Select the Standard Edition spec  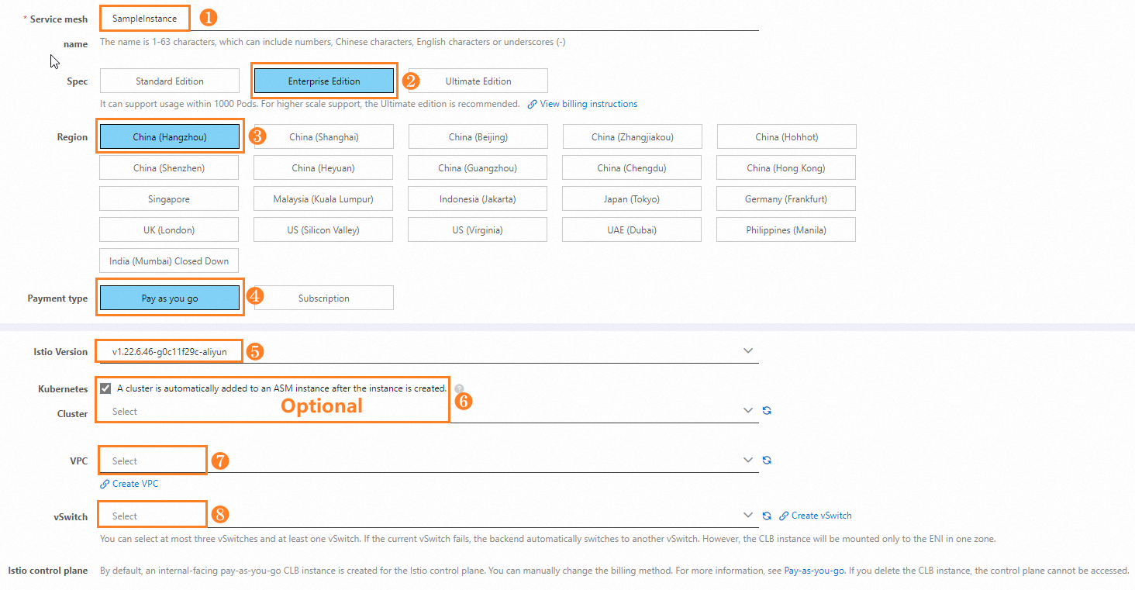point(169,81)
